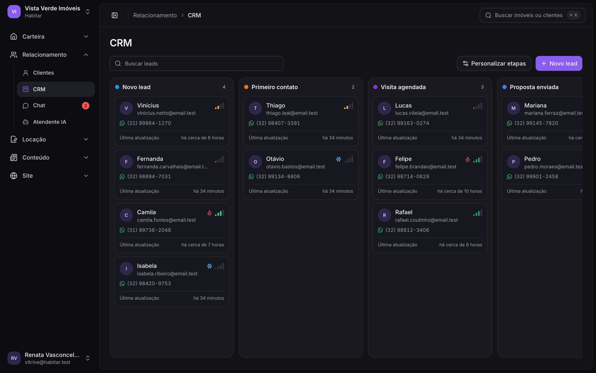596x373 pixels.
Task: Expand the Locação menu chevron
Action: pos(86,139)
